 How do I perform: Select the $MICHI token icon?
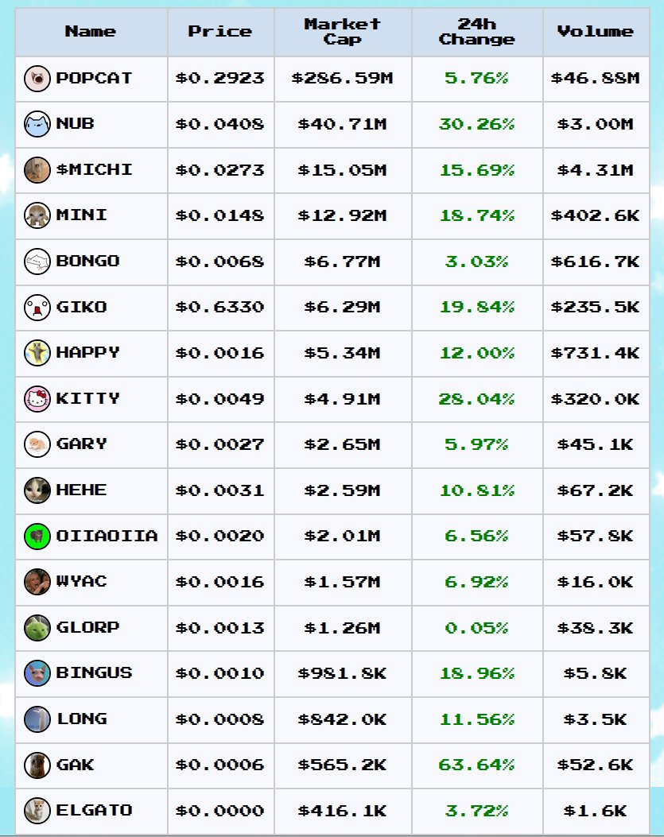click(37, 170)
